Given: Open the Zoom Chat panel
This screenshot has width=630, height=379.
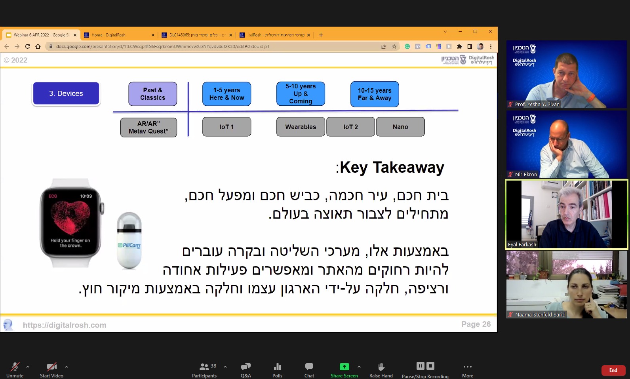Looking at the screenshot, I should coord(309,370).
